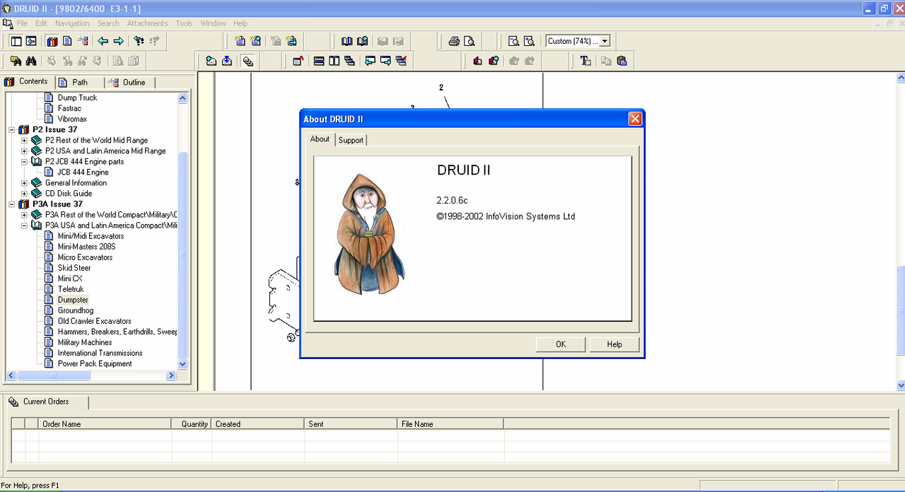Expand P3A Rest of the World Compact node
This screenshot has height=492, width=905.
[x=24, y=215]
